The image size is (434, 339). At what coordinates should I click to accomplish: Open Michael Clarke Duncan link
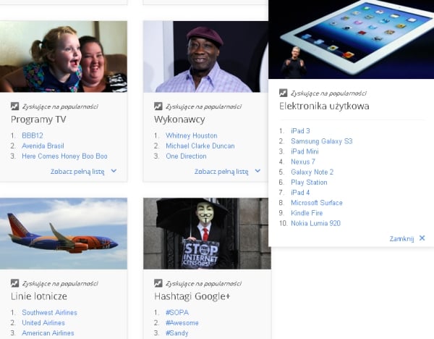click(200, 146)
